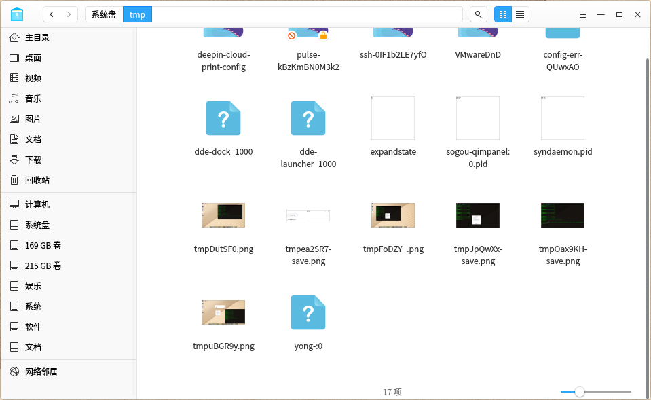Select the tmpea2SR7-save.png thumbnail

pyautogui.click(x=308, y=215)
